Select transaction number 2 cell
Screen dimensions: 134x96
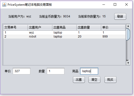click(16, 37)
